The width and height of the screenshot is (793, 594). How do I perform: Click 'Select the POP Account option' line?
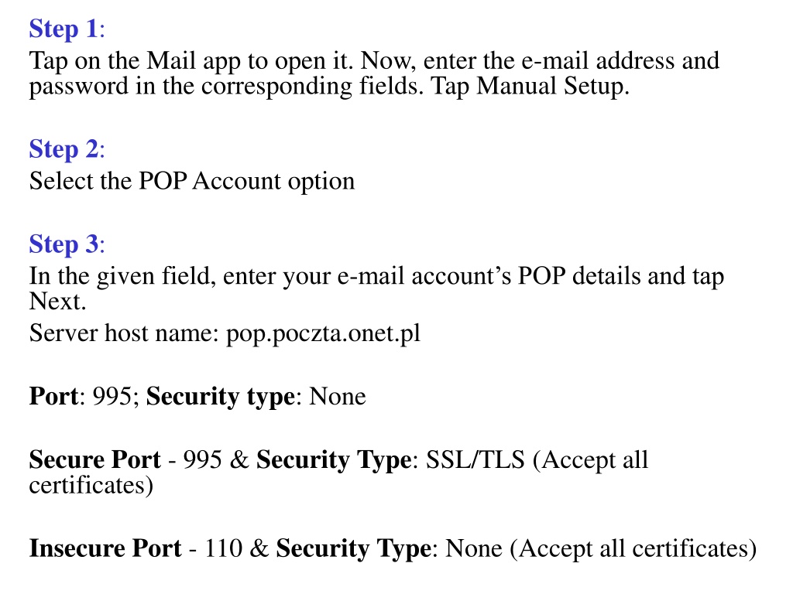click(192, 181)
